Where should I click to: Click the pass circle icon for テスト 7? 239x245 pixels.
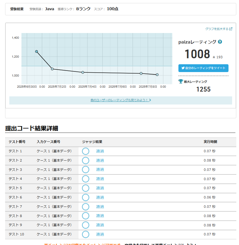tap(86, 207)
